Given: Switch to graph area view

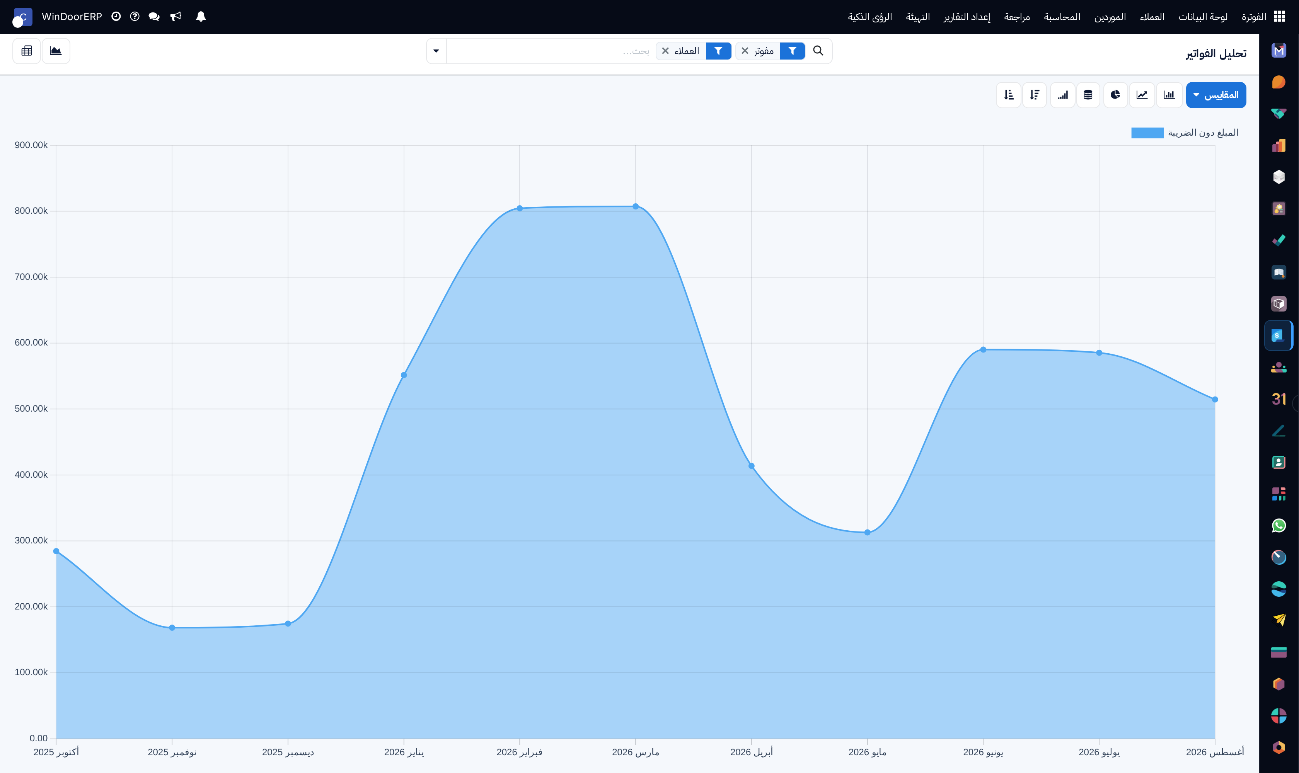Looking at the screenshot, I should click(x=56, y=51).
